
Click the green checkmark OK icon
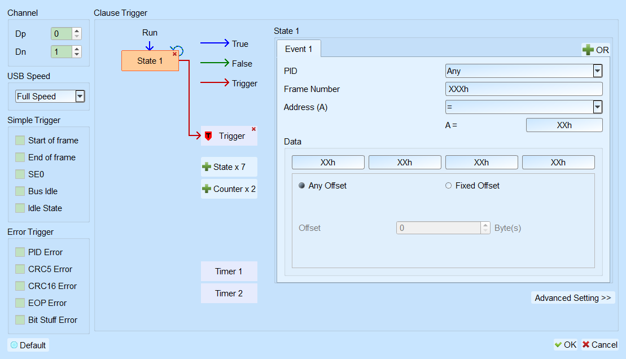(558, 345)
